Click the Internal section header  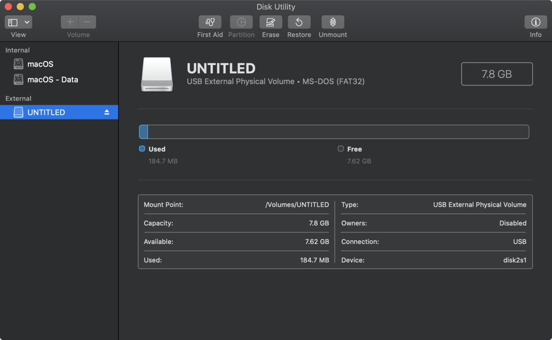pos(17,50)
